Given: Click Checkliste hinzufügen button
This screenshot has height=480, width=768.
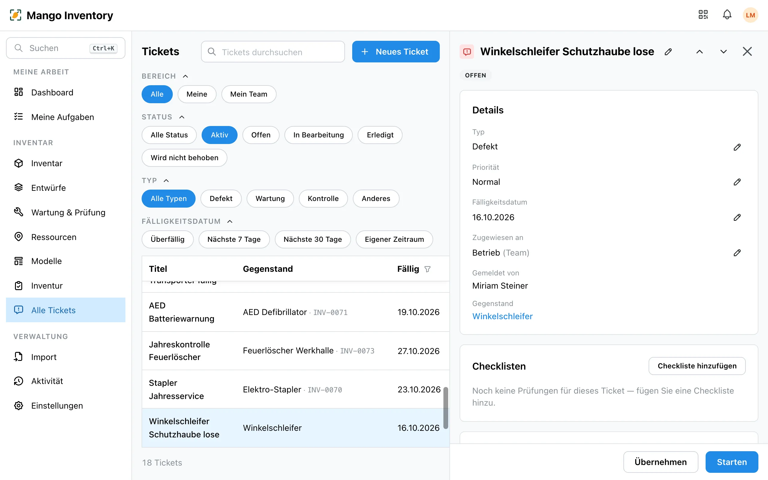Looking at the screenshot, I should click(697, 366).
